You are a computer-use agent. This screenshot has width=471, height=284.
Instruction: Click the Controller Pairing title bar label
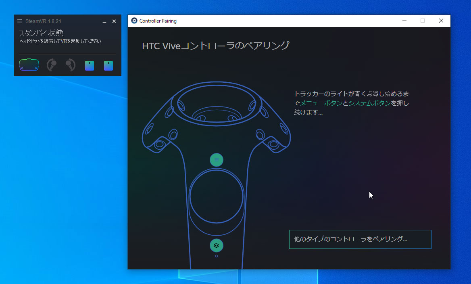click(x=158, y=21)
